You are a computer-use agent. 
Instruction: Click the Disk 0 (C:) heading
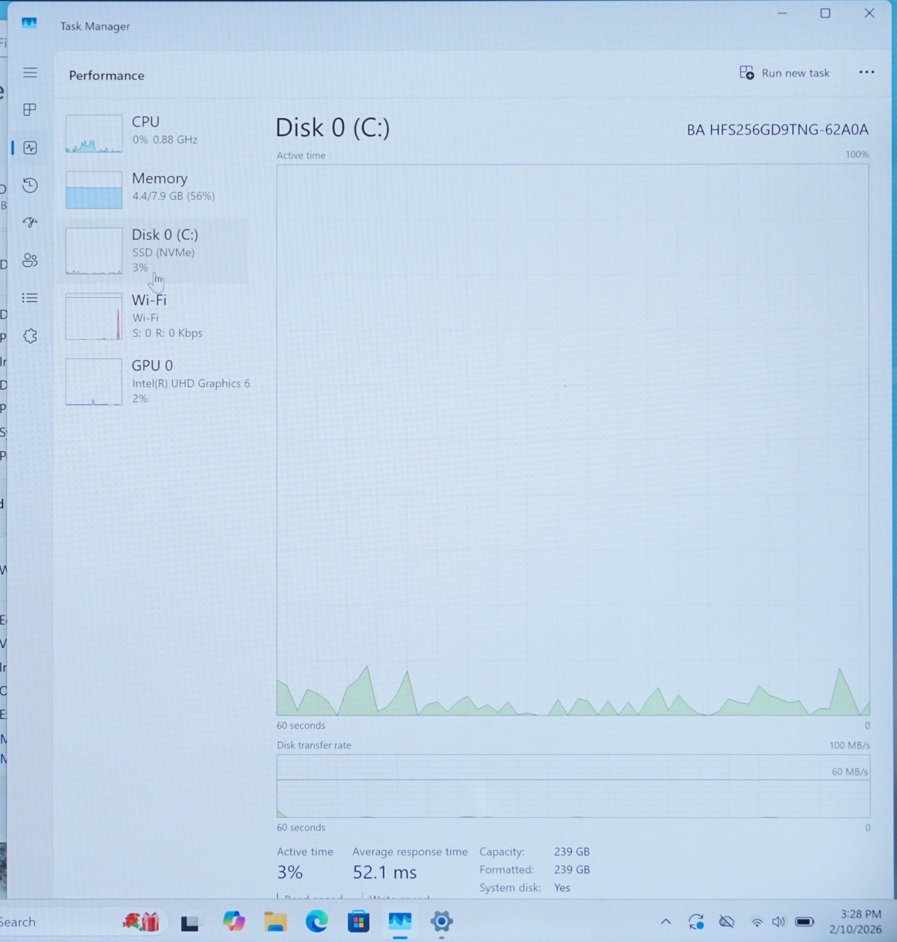[333, 128]
